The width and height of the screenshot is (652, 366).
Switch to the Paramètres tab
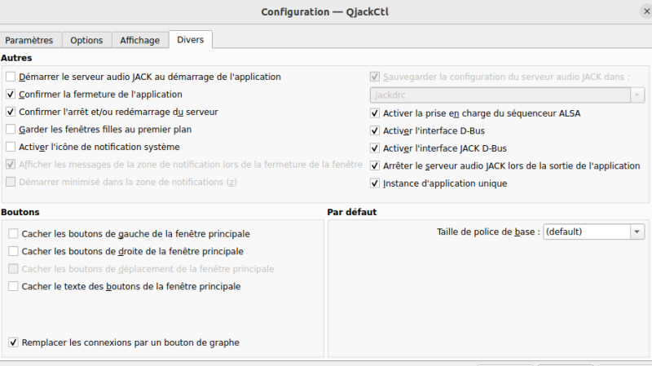click(x=29, y=40)
